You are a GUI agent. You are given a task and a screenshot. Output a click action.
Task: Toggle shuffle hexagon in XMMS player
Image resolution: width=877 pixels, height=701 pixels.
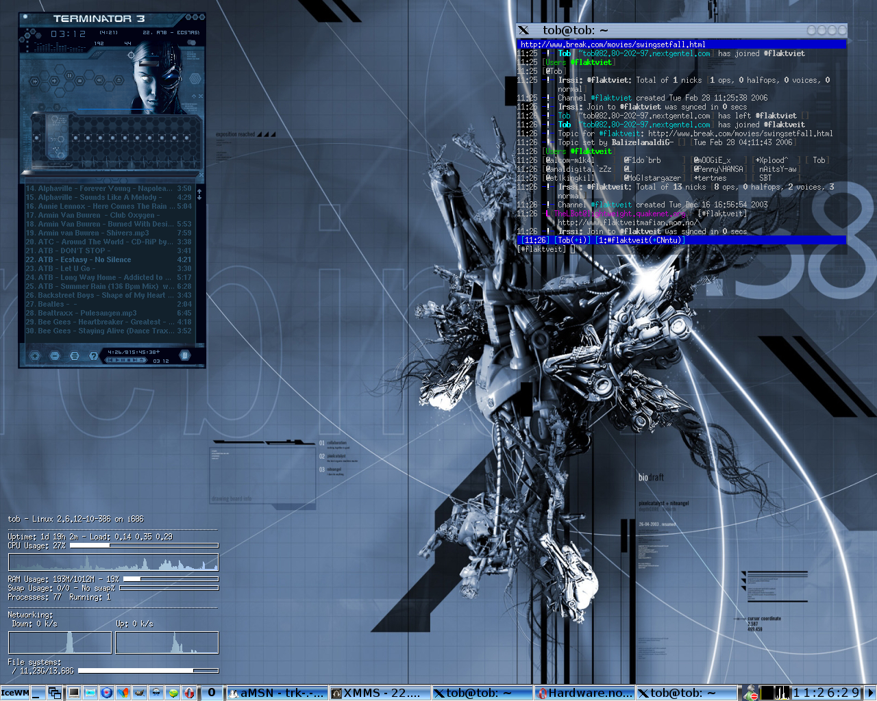pyautogui.click(x=42, y=107)
